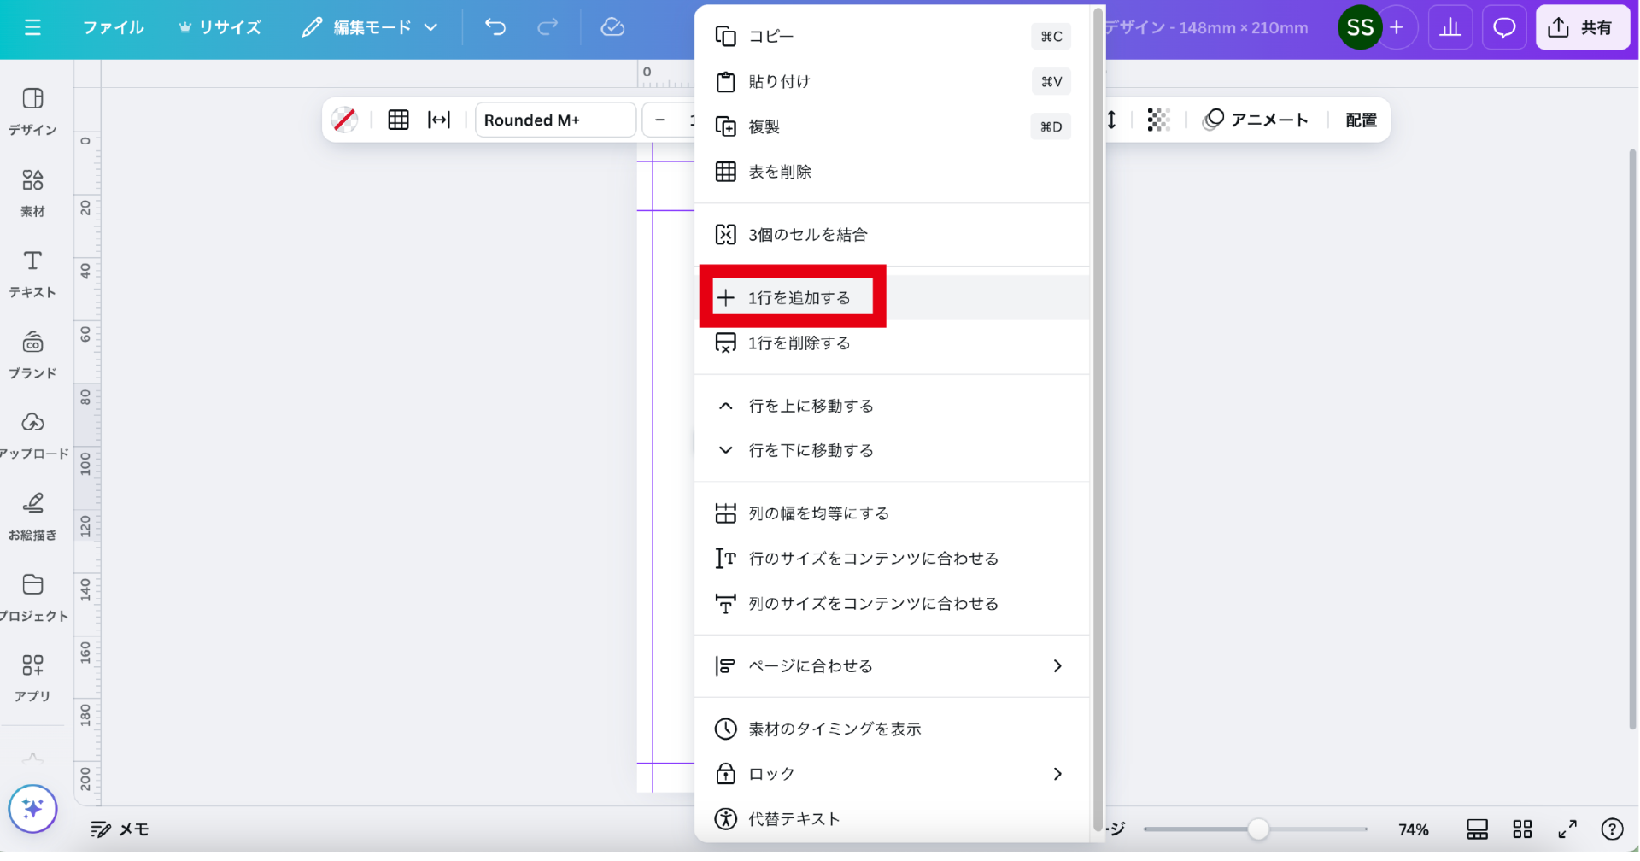Viewport: 1640px width, 861px height.
Task: Open the テキスト text panel
Action: [32, 273]
